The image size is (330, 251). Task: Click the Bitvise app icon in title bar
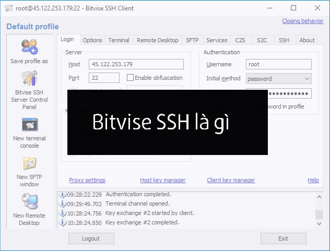(9, 8)
